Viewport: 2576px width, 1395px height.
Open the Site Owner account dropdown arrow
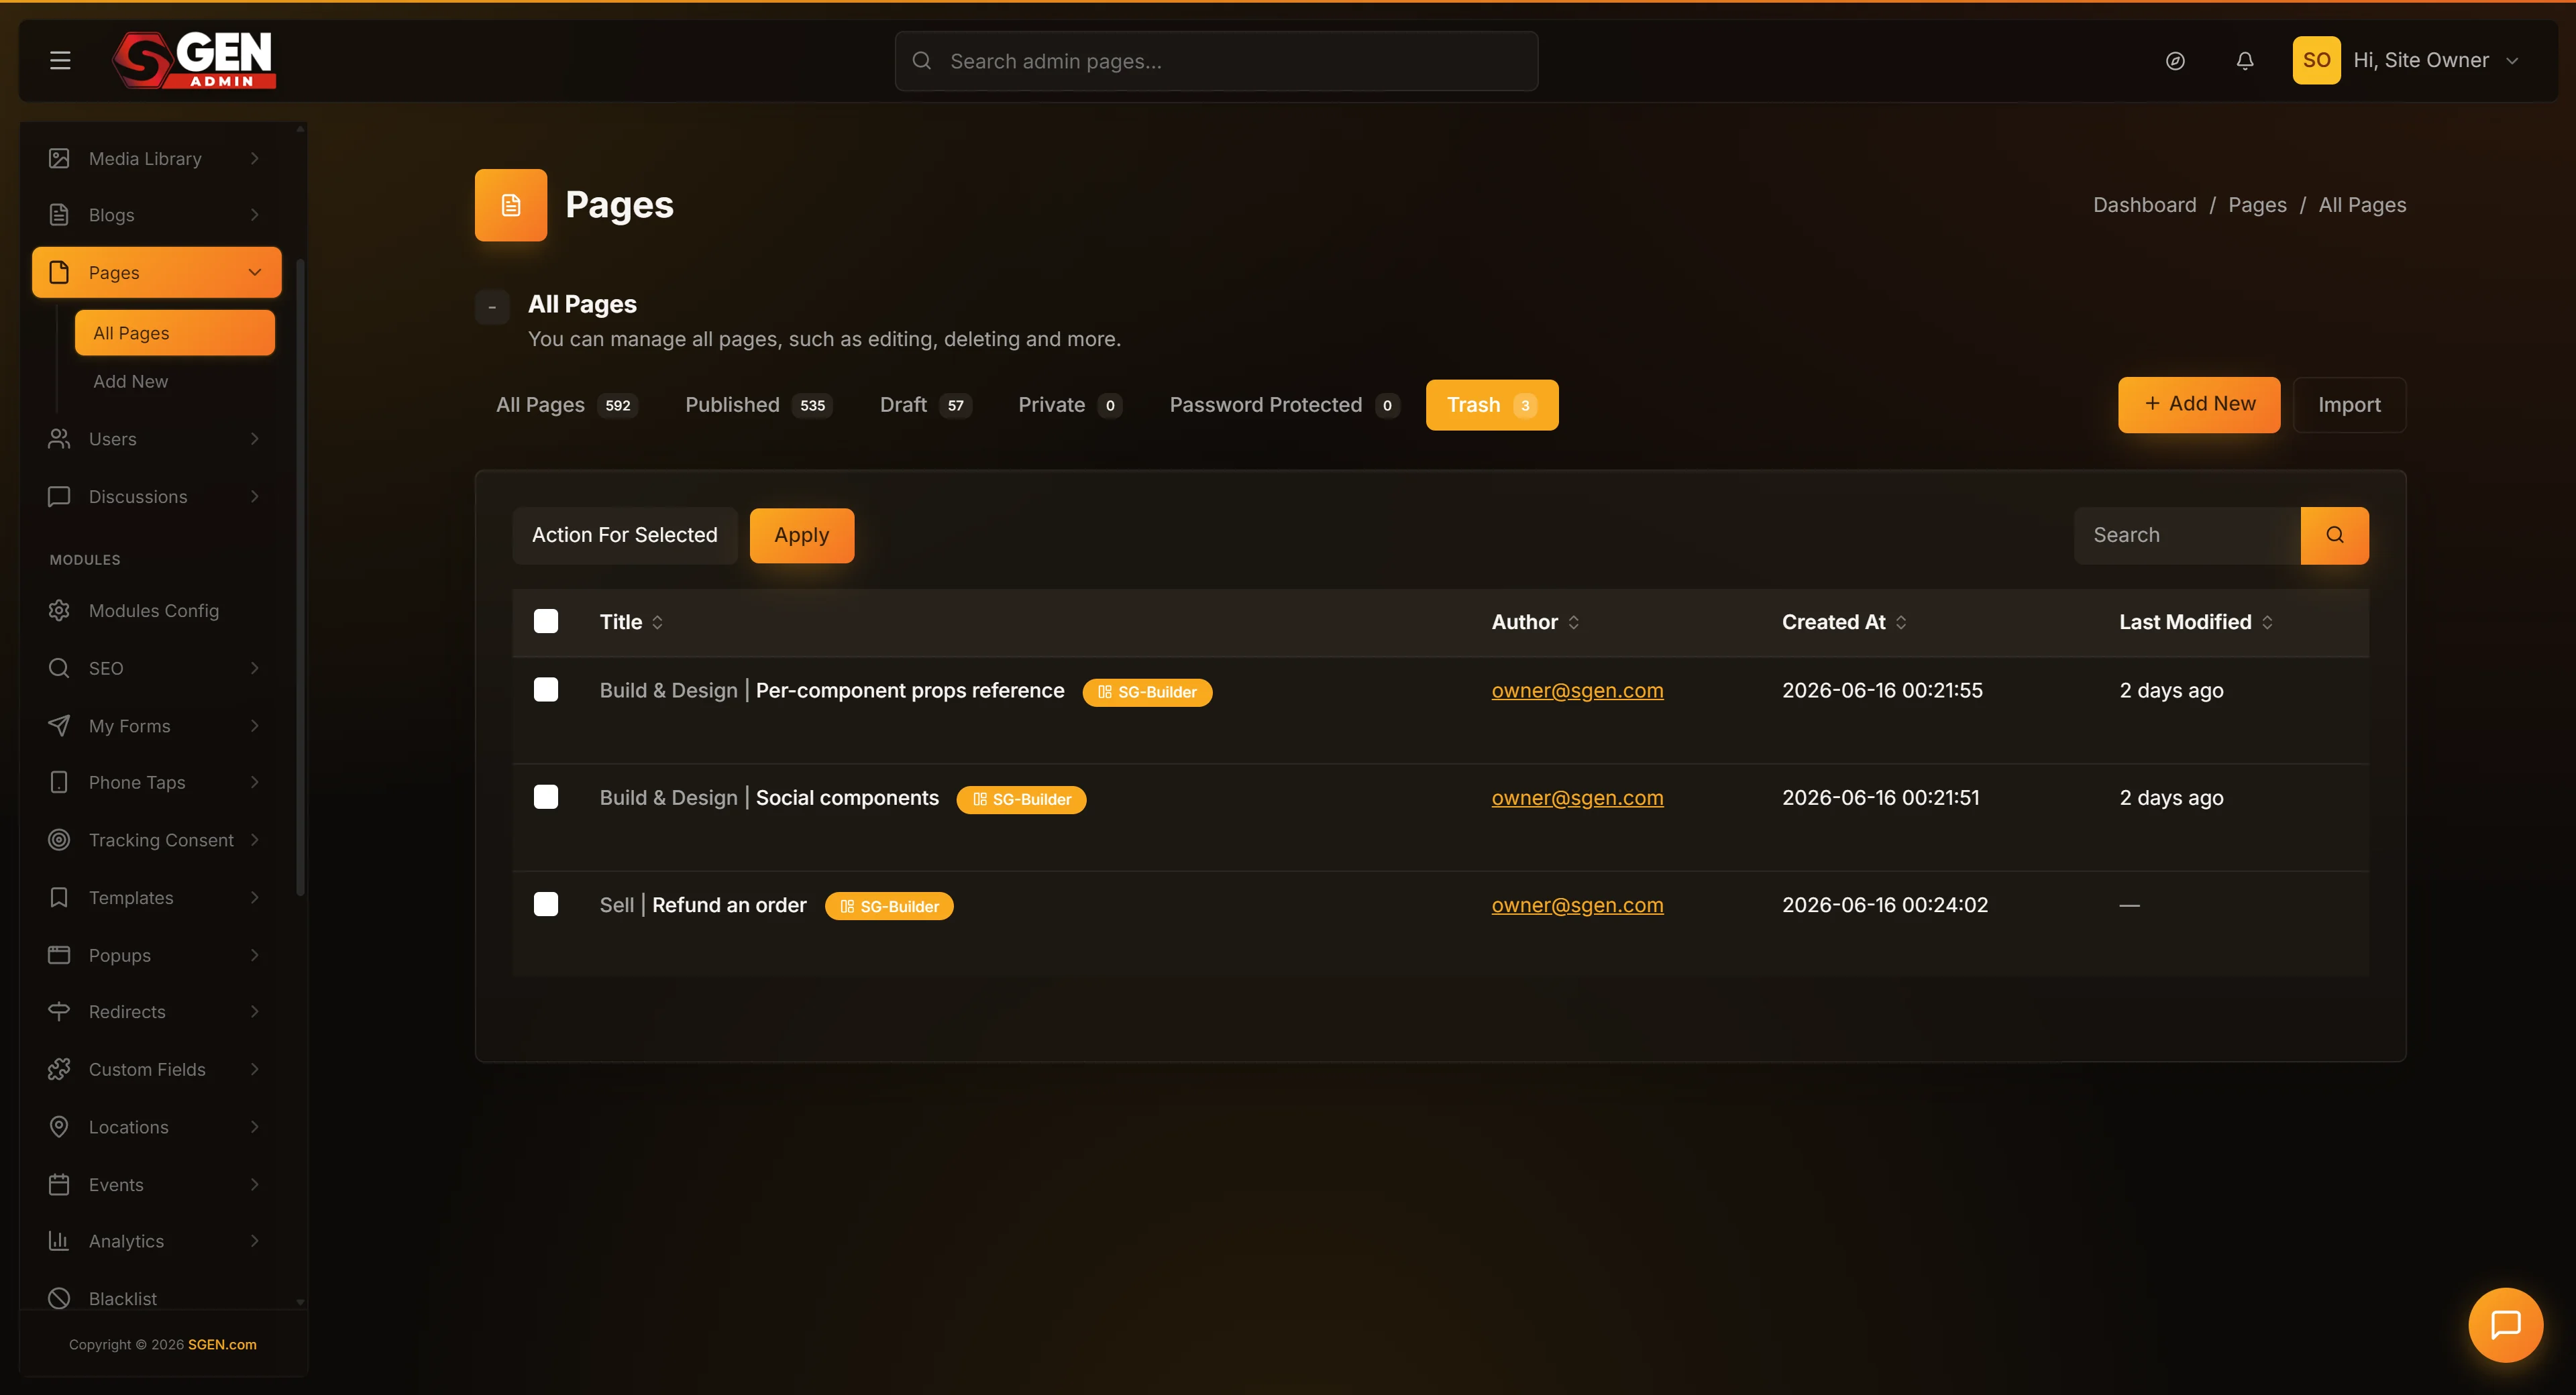tap(2512, 61)
